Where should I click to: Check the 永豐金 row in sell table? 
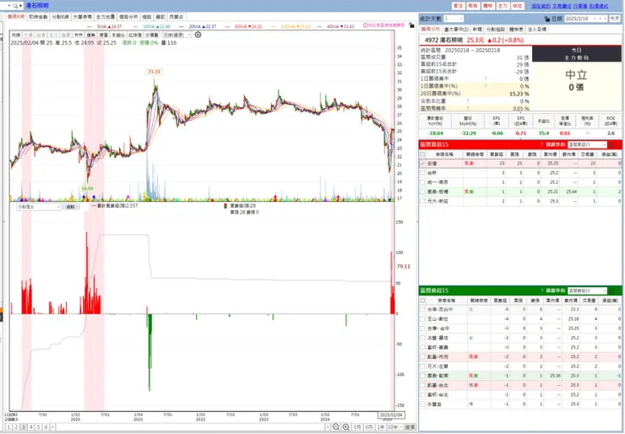coord(422,404)
